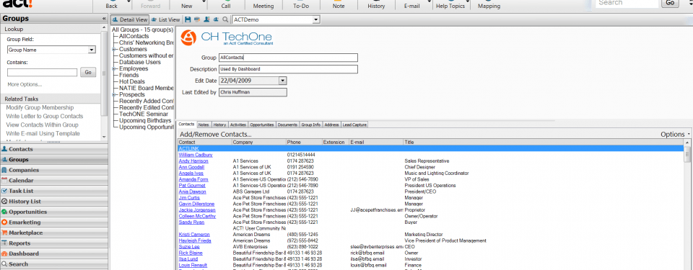Switch to the Opportunities tab

click(263, 125)
